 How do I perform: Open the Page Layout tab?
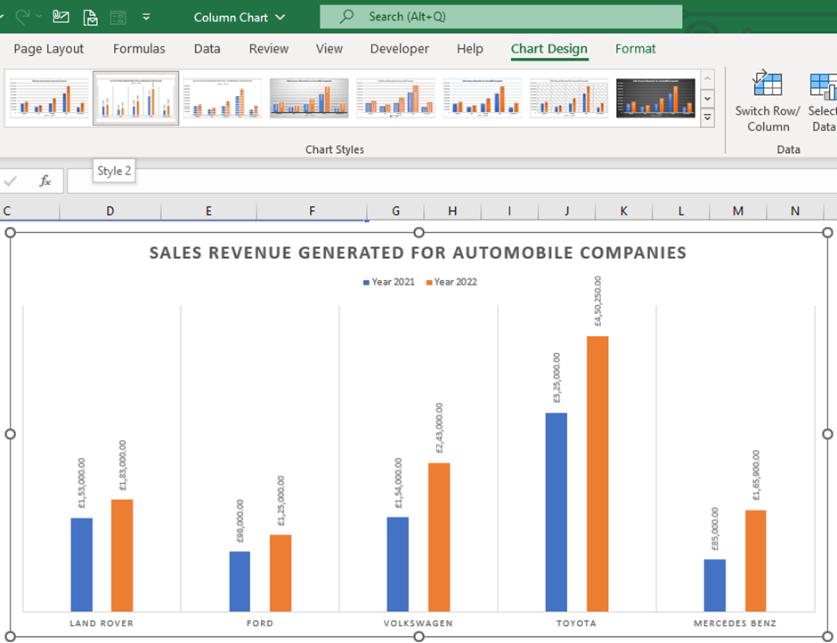tap(49, 49)
